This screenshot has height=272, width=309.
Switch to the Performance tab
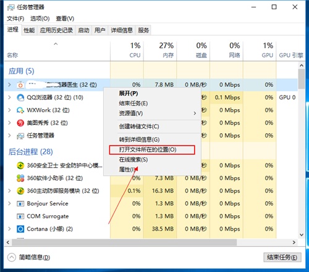click(29, 30)
